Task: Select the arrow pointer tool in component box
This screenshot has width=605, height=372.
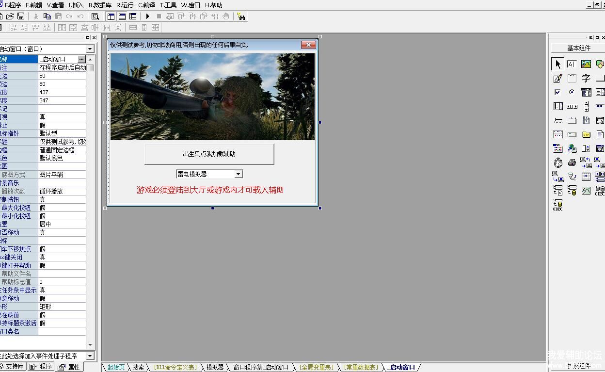Action: [557, 64]
